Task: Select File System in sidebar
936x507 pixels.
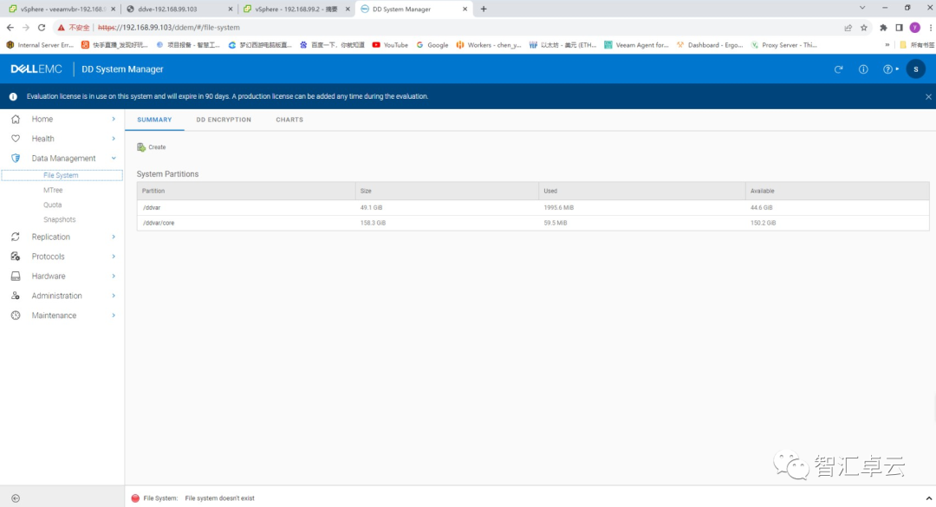Action: click(x=62, y=175)
